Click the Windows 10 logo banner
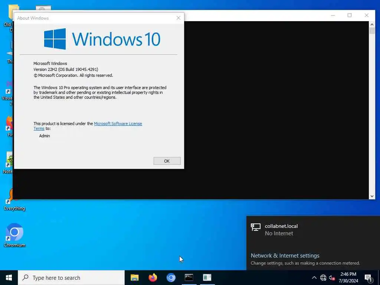This screenshot has width=380, height=285. point(102,39)
